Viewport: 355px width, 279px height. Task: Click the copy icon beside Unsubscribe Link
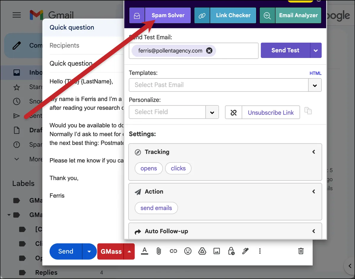click(308, 111)
